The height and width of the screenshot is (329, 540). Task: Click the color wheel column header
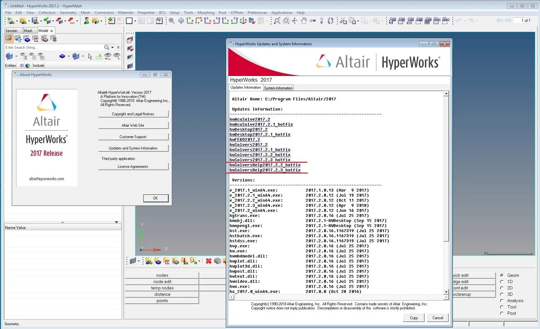point(28,66)
